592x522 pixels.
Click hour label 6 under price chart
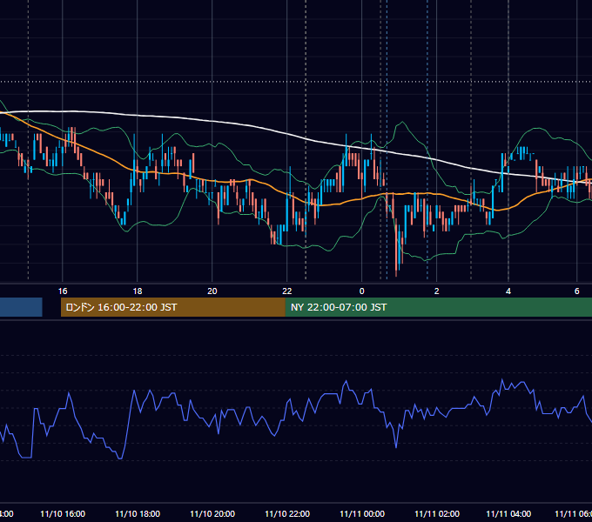(x=577, y=291)
